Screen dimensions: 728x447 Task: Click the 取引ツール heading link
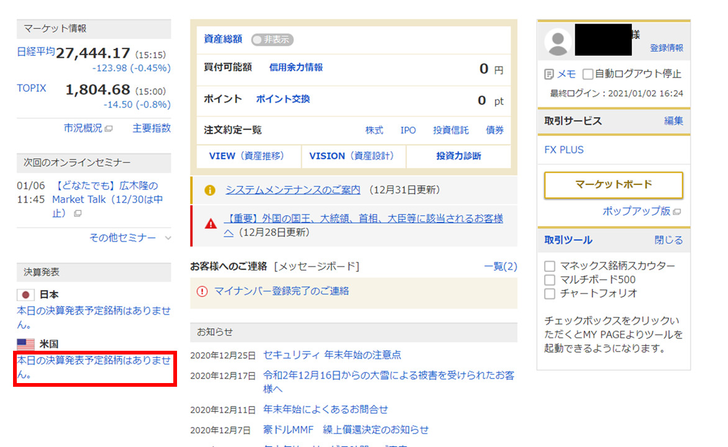568,240
